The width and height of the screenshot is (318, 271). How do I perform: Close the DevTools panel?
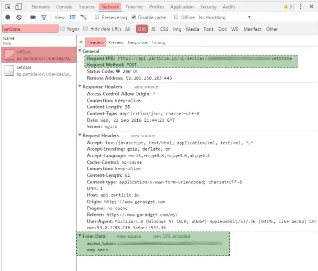point(311,6)
